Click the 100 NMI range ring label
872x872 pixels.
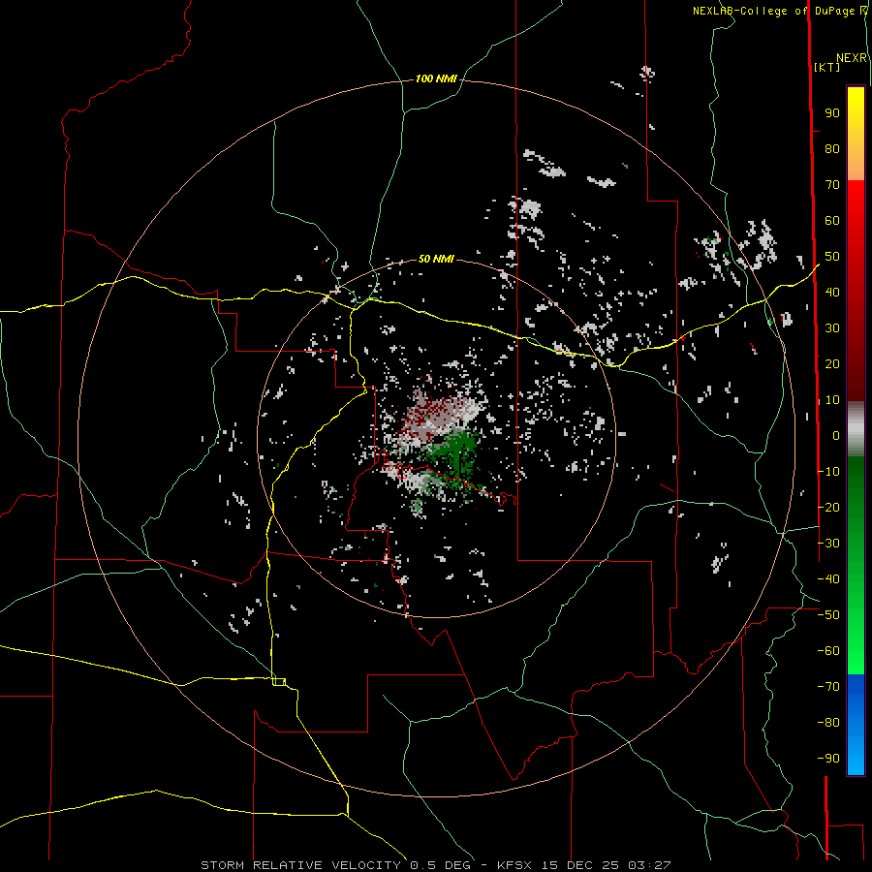pos(436,79)
